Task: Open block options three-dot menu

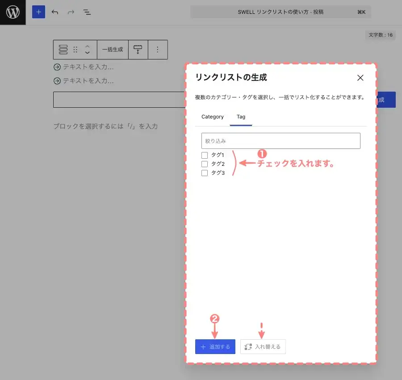Action: click(158, 50)
